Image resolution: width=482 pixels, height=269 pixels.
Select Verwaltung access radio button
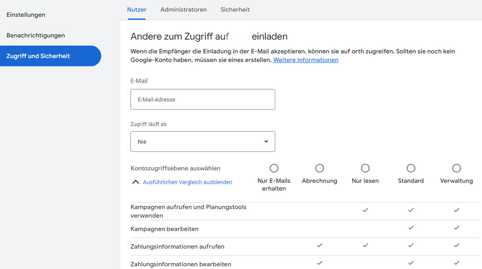(456, 168)
